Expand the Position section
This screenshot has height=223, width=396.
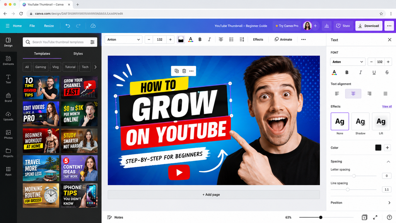[389, 203]
